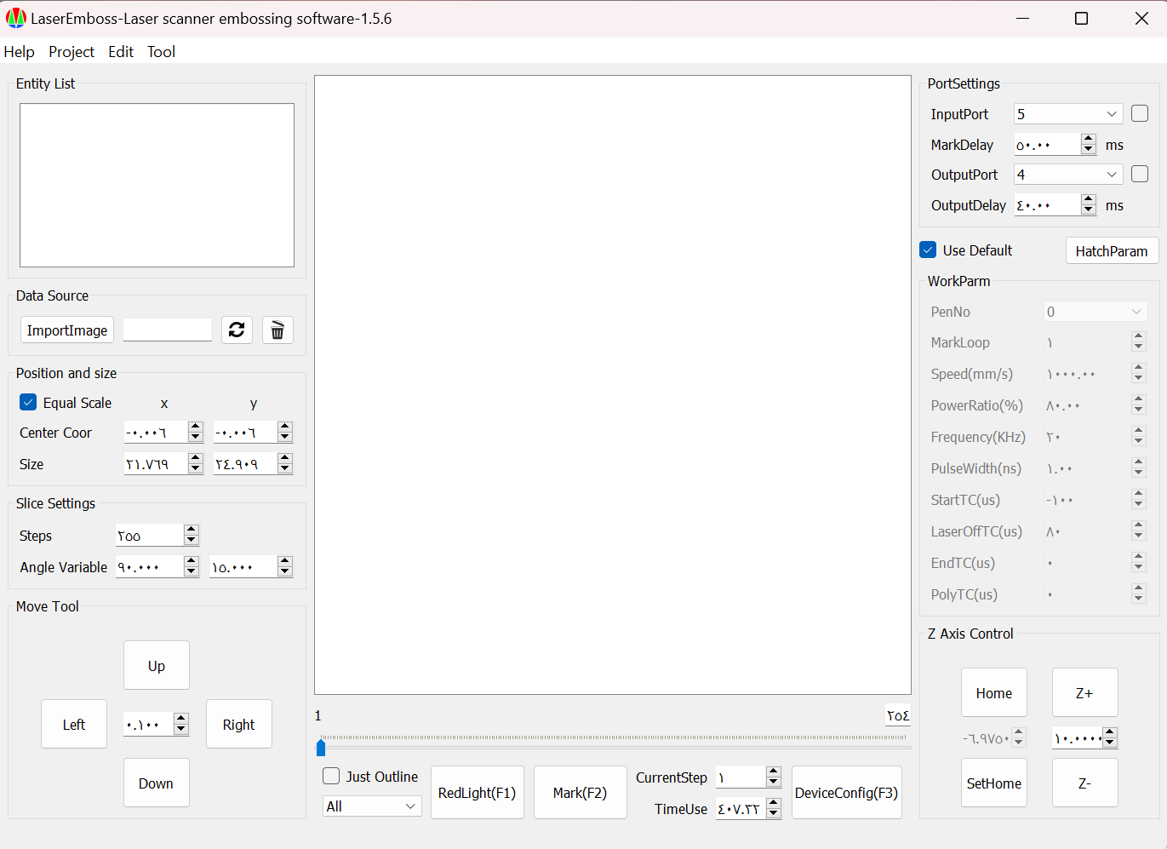
Task: Click the data source file name field
Action: click(x=168, y=330)
